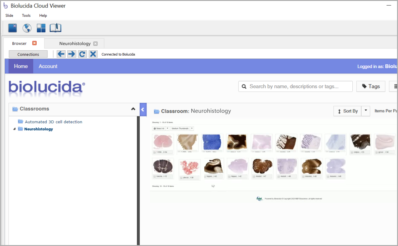Check the mesenc I-49 slide checkbox
Viewport: 398px width, 246px height.
point(303,176)
